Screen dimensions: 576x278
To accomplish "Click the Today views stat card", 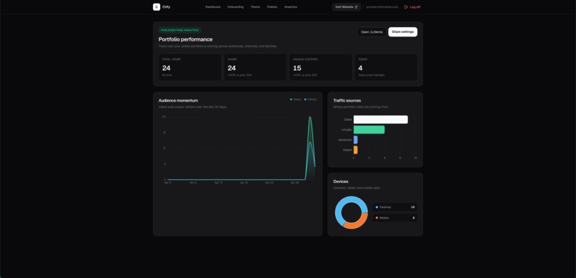I will click(x=386, y=67).
